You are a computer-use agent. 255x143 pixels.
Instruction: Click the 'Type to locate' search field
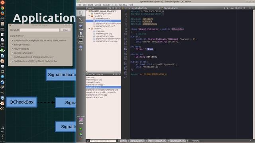pos(103,141)
